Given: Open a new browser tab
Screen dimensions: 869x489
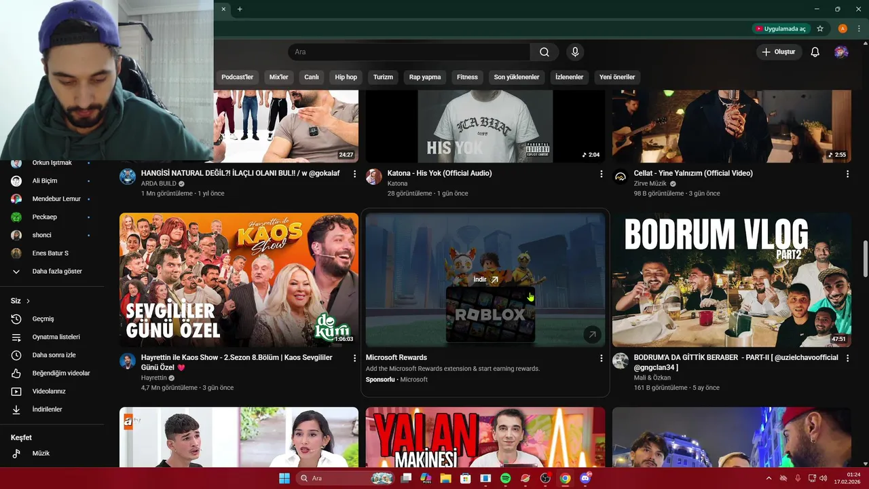Looking at the screenshot, I should click(240, 9).
